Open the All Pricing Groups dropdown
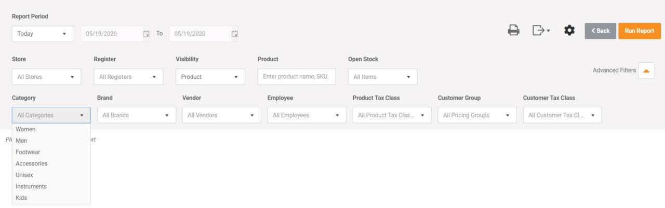The height and width of the screenshot is (208, 665). (477, 115)
